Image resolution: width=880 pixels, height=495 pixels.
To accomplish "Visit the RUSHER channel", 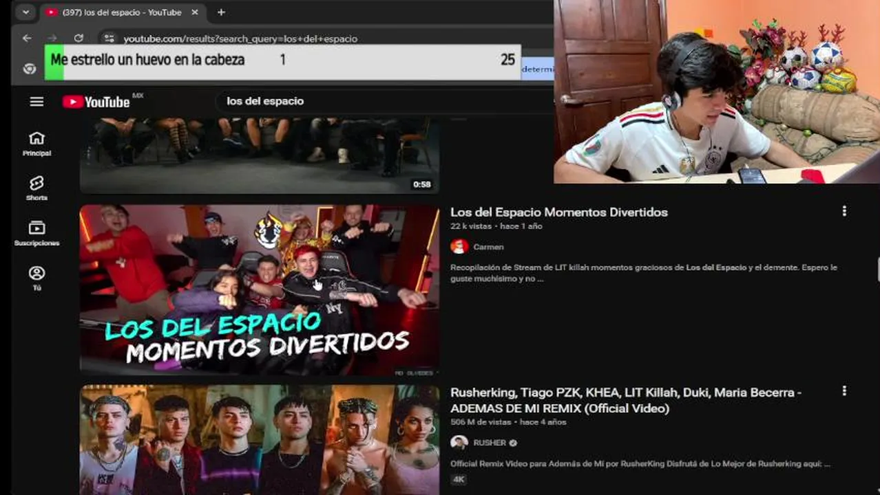I will point(490,443).
